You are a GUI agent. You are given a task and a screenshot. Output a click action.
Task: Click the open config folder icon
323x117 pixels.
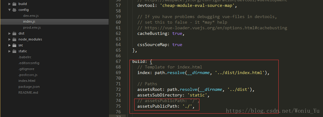[x=14, y=10]
